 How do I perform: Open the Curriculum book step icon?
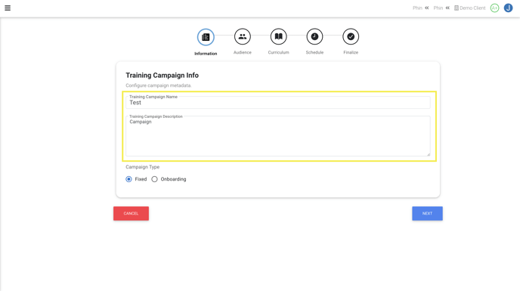click(279, 36)
